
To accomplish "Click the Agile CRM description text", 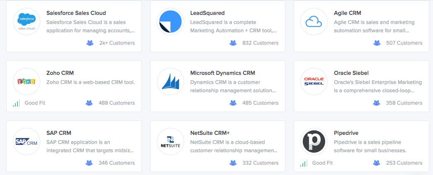I will click(x=374, y=26).
